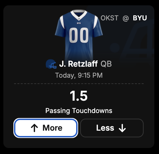This screenshot has width=159, height=154.
Task: Click the Today, 9:15 PM game time
Action: click(x=79, y=75)
